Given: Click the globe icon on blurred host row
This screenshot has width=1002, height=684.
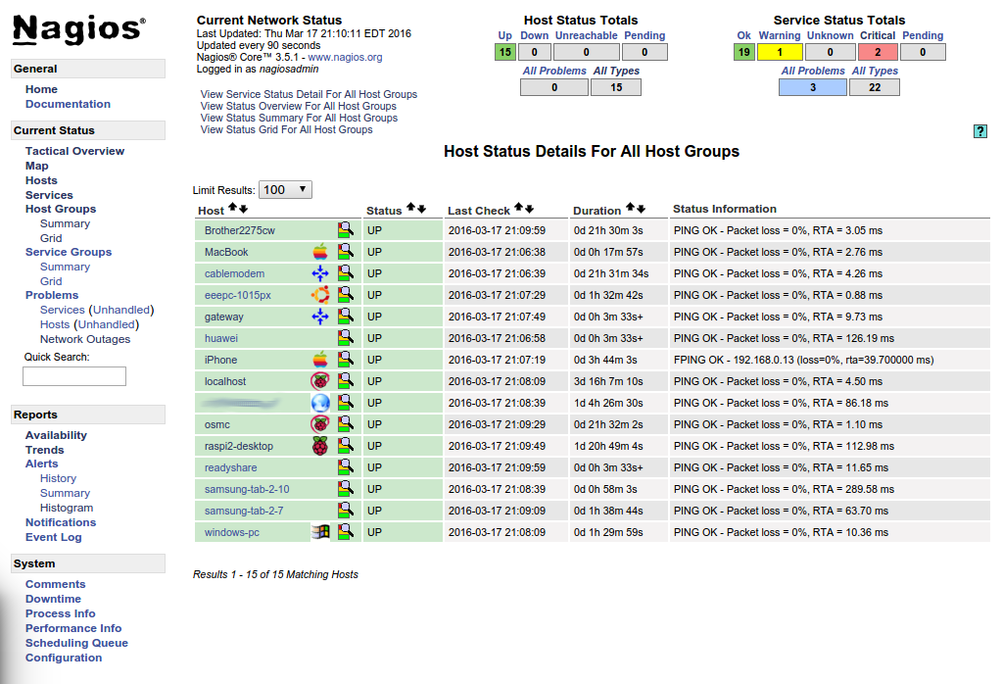Looking at the screenshot, I should click(x=320, y=403).
